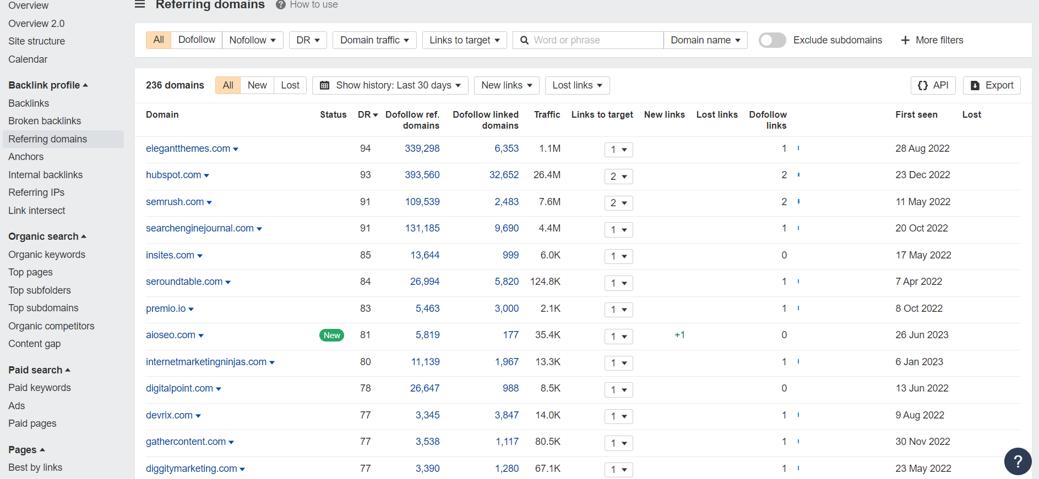The image size is (1039, 479).
Task: Open the Domain traffic filter dropdown
Action: 374,40
